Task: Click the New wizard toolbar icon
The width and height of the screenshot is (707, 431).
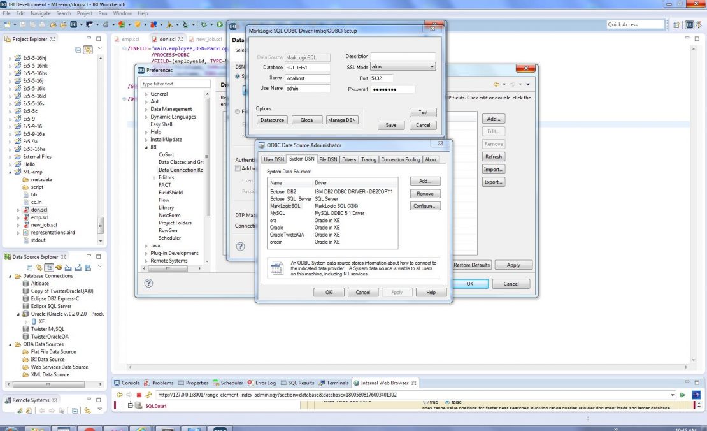Action: click(7, 24)
